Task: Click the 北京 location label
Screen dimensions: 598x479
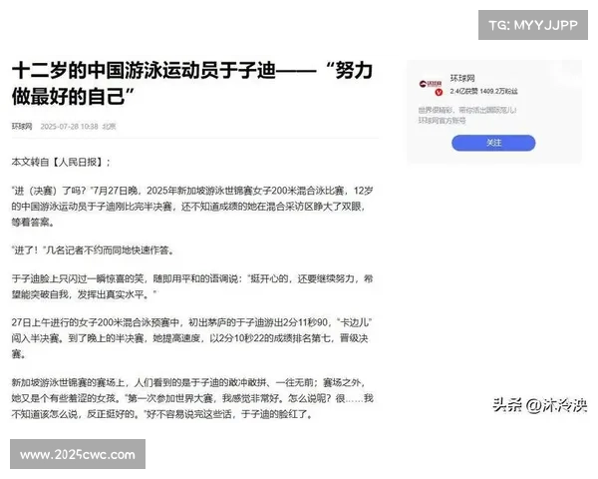Action: 110,127
